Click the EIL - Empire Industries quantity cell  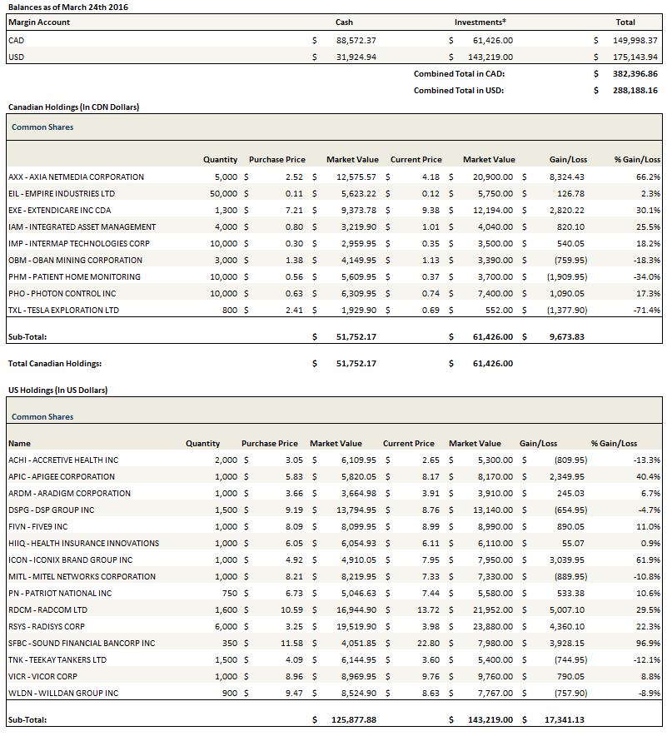click(223, 193)
